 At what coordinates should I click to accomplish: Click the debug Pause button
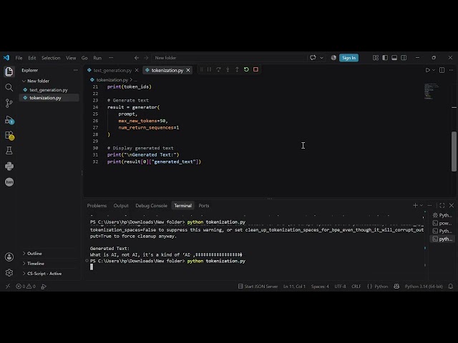(209, 69)
